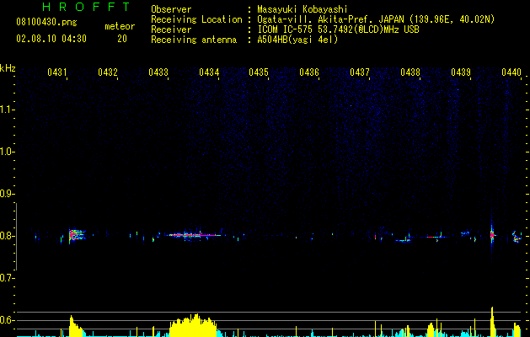Click the 1.0 kHz axis label

tap(6, 152)
